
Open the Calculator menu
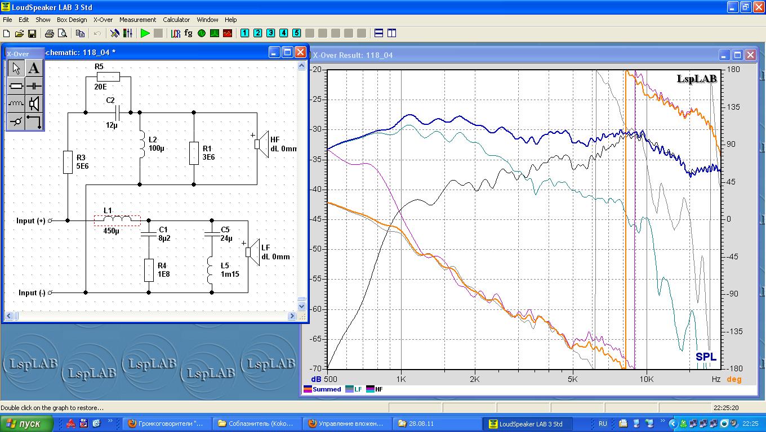pos(176,20)
